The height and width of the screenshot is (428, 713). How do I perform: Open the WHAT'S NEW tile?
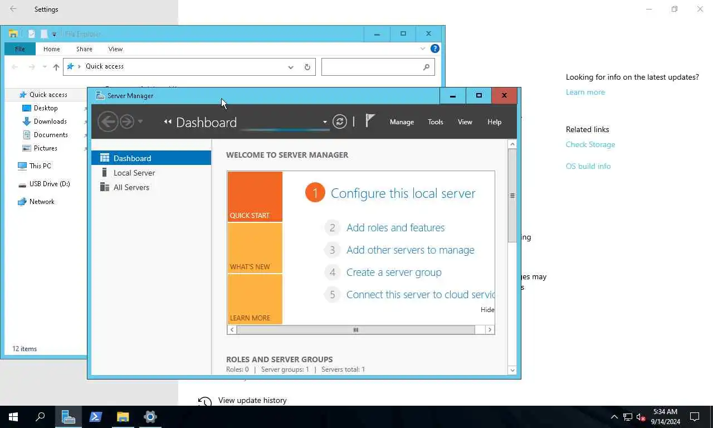tap(255, 248)
